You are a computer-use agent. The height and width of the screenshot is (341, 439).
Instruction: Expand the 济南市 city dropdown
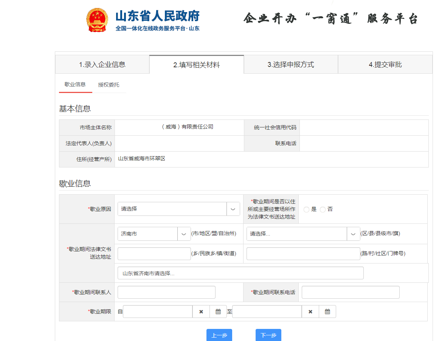[x=184, y=234]
